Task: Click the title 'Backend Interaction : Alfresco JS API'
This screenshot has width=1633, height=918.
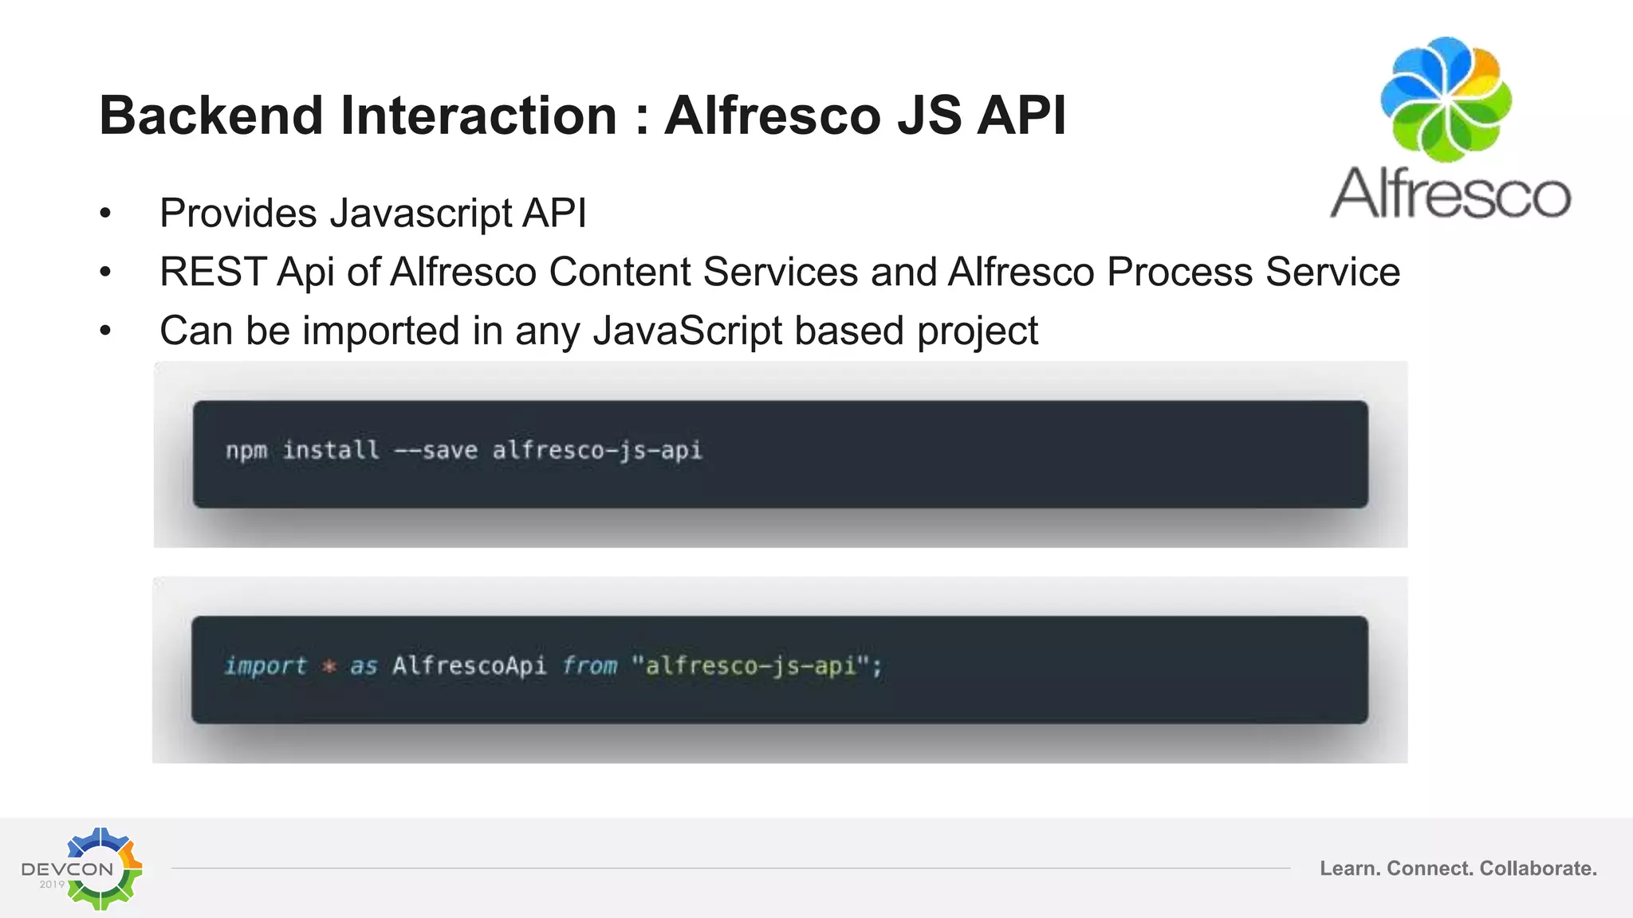Action: (582, 116)
